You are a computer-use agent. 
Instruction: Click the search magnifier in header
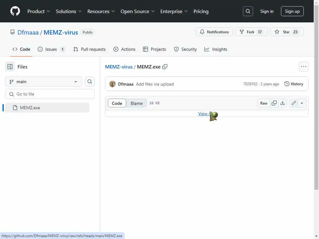pos(248,11)
